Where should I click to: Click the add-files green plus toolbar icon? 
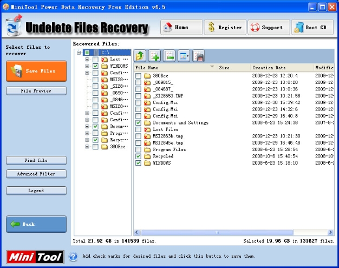154,56
